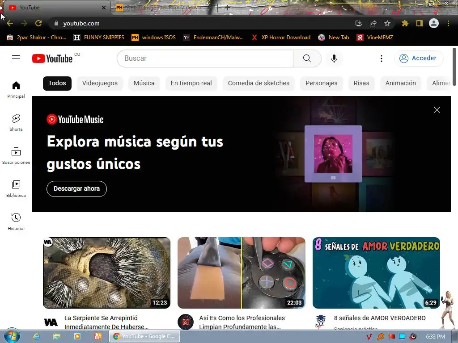Open the windows ISOS bookmark

click(153, 38)
